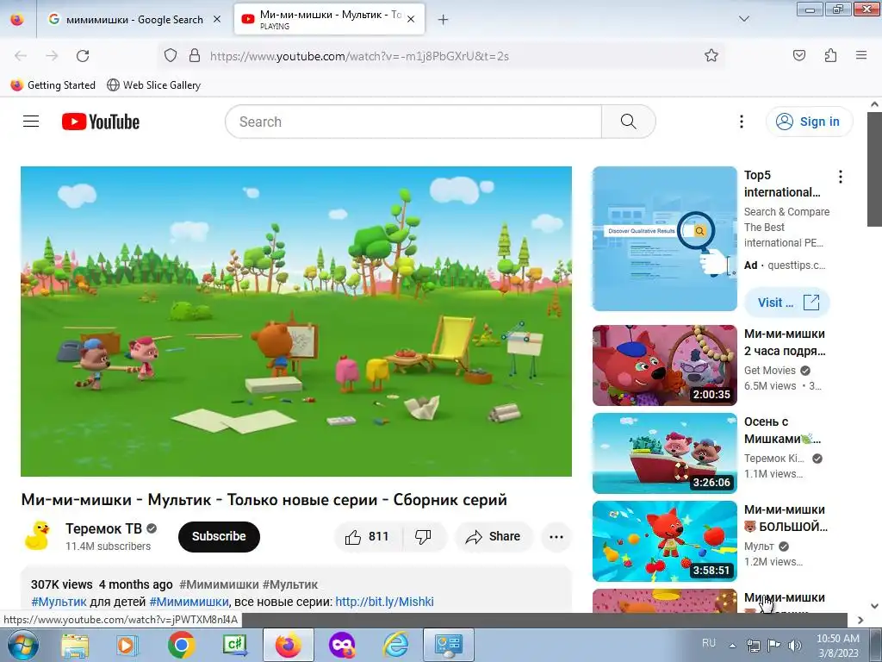Viewport: 882px width, 662px height.
Task: Open the tracking protection shield icon
Action: point(171,56)
